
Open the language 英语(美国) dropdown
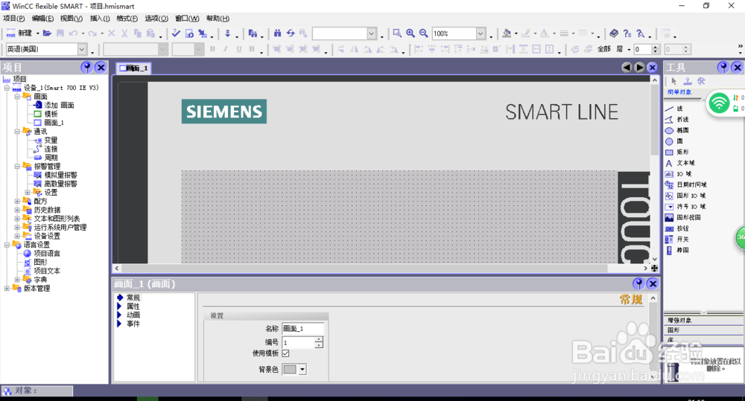[x=82, y=49]
